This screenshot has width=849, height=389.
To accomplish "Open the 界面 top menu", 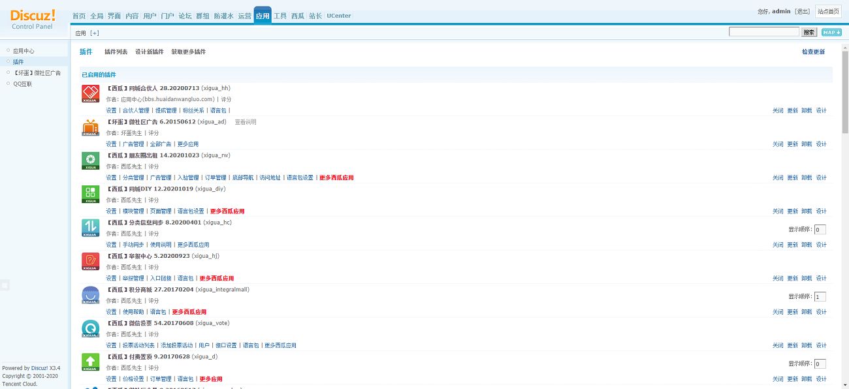I will pyautogui.click(x=114, y=16).
